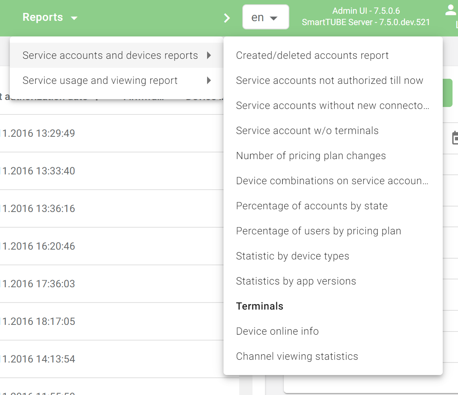Open Created/deleted accounts report
458x395 pixels.
(x=333, y=55)
